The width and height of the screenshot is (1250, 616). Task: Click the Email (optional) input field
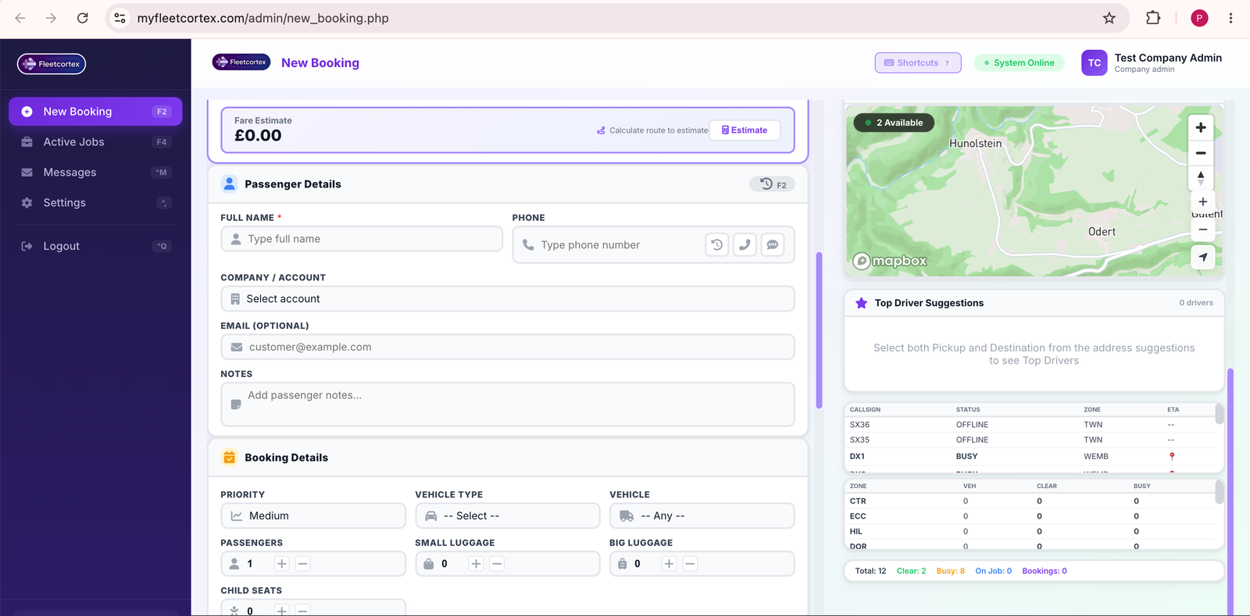click(x=508, y=347)
